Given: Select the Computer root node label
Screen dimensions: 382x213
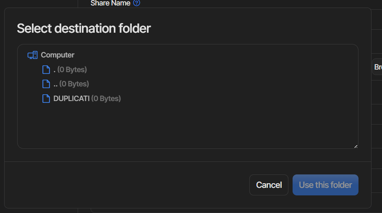Looking at the screenshot, I should click(58, 55).
